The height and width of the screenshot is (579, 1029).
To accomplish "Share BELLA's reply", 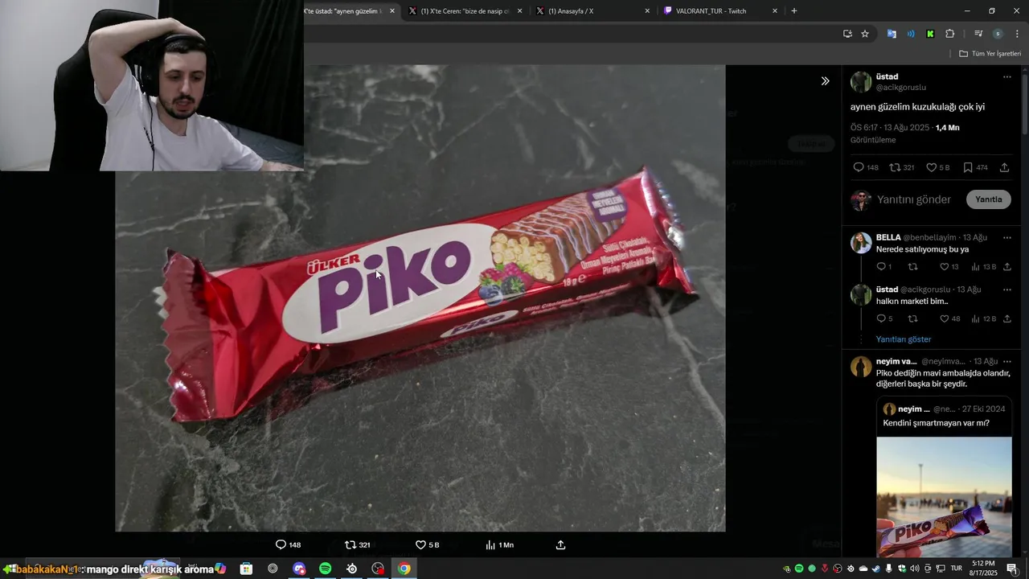I will 1007,267.
